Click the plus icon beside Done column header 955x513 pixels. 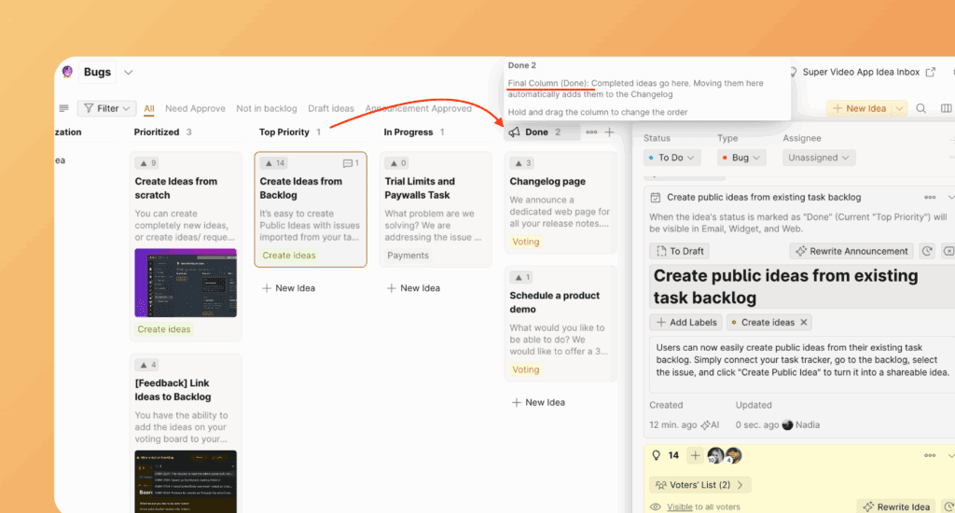point(610,132)
